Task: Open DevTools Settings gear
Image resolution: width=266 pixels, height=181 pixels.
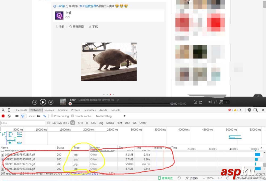Action: click(x=249, y=110)
